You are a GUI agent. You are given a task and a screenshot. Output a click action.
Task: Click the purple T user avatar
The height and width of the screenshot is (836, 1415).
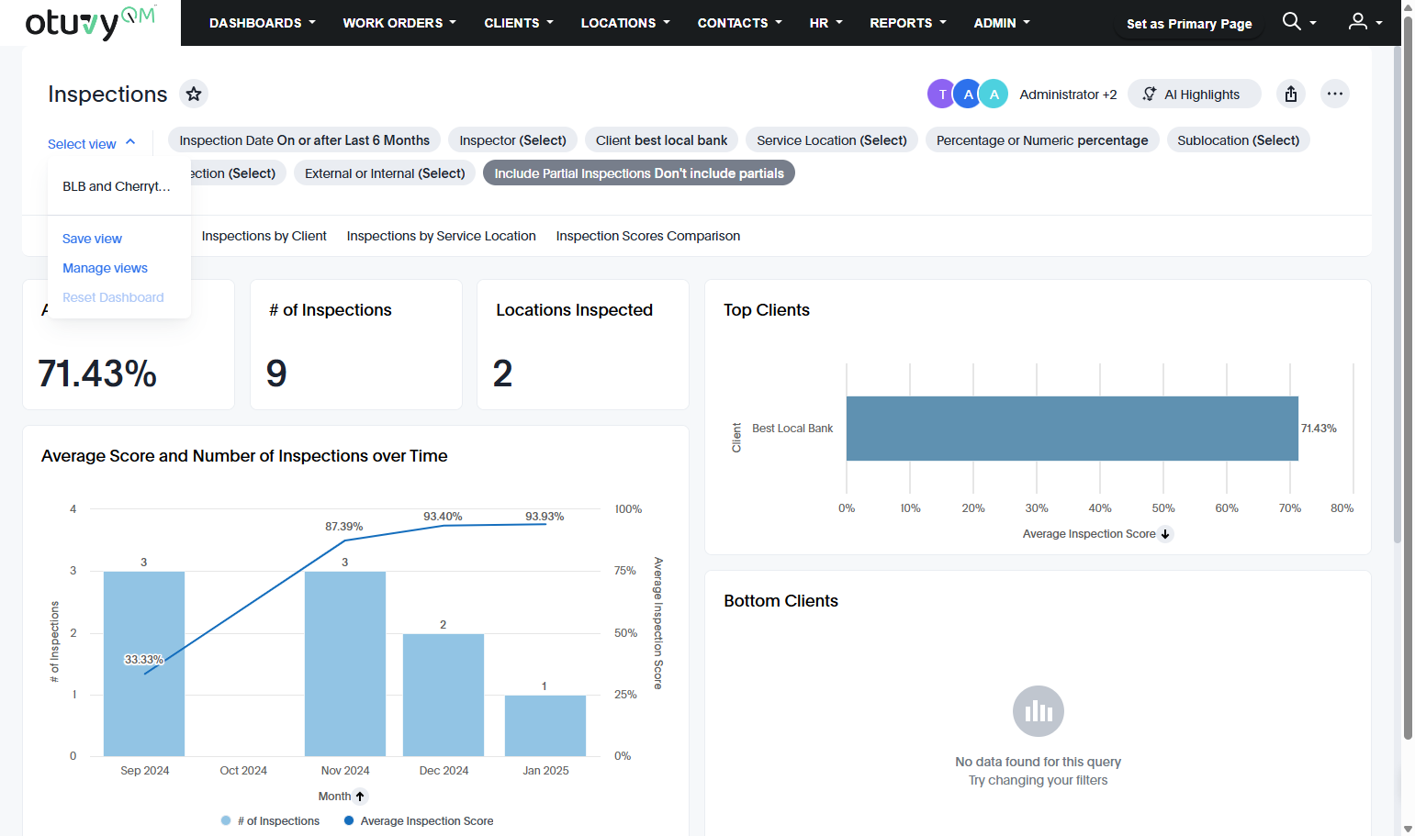pyautogui.click(x=942, y=94)
